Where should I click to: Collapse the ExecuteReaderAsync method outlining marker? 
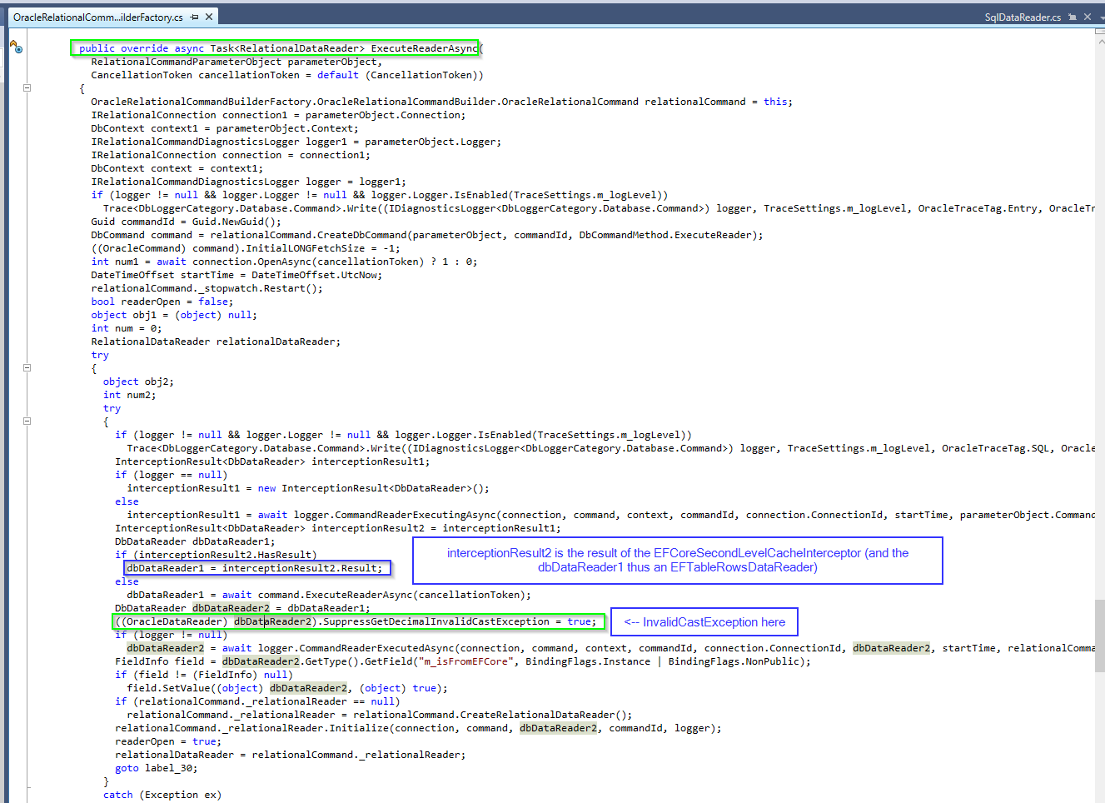click(27, 87)
